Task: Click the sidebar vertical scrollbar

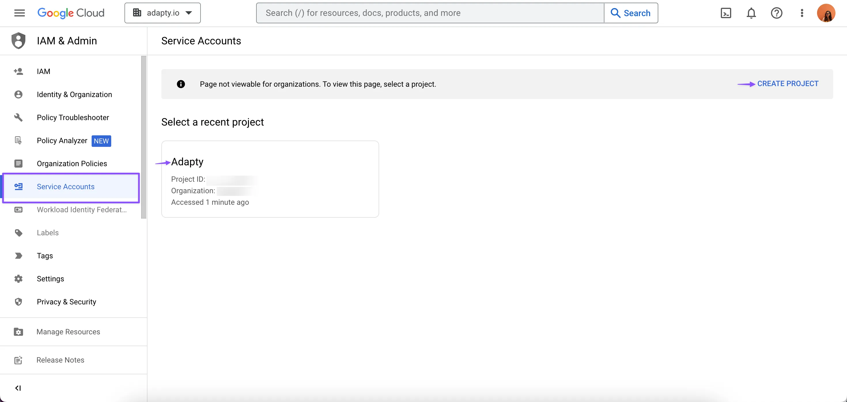Action: [144, 137]
